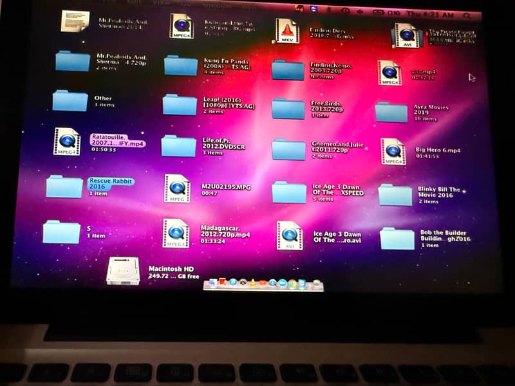
Task: Click the Thu 4:21 AM clock
Action: (x=430, y=14)
